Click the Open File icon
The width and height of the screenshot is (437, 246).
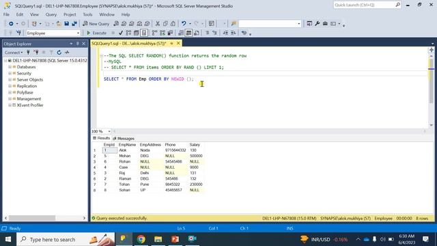pos(59,24)
